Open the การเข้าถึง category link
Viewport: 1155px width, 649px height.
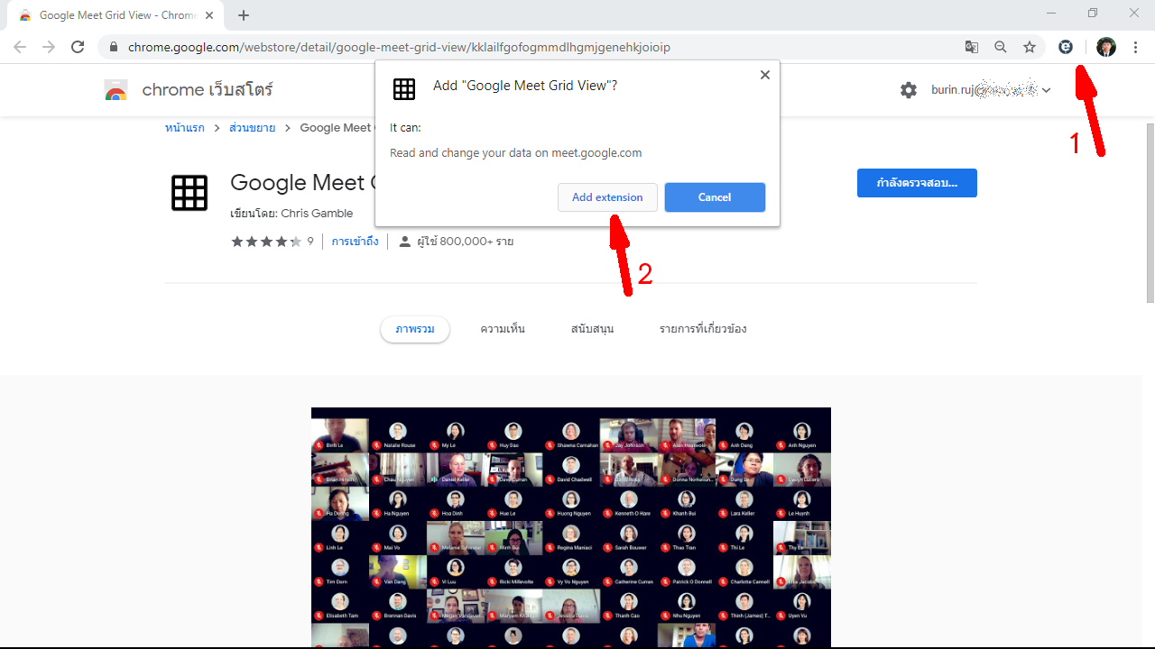355,242
